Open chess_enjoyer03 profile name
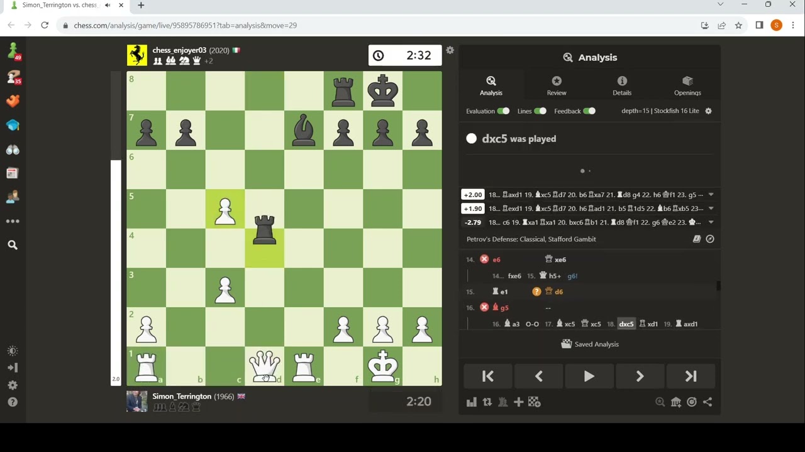This screenshot has width=805, height=452. (179, 50)
